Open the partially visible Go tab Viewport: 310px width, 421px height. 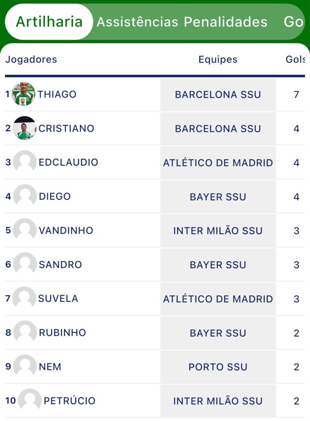[x=294, y=22]
